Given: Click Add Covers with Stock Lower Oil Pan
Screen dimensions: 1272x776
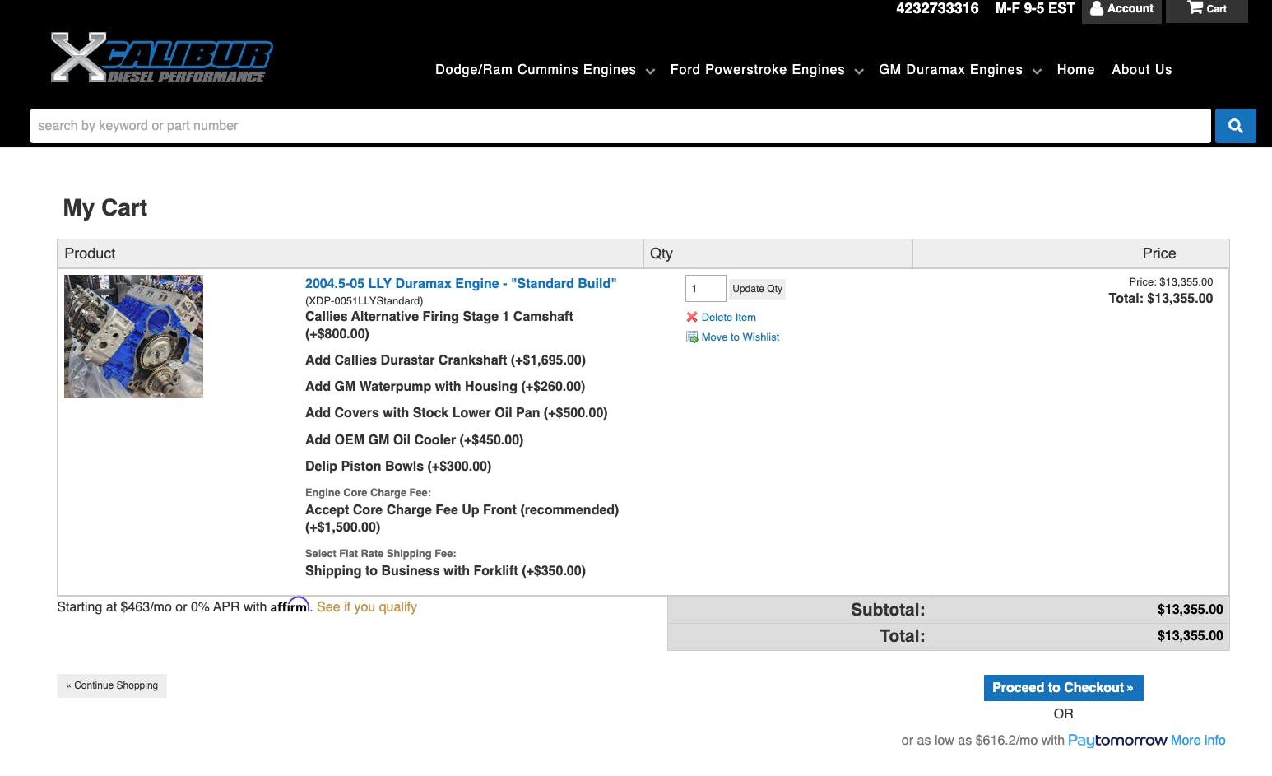Looking at the screenshot, I should coord(456,413).
